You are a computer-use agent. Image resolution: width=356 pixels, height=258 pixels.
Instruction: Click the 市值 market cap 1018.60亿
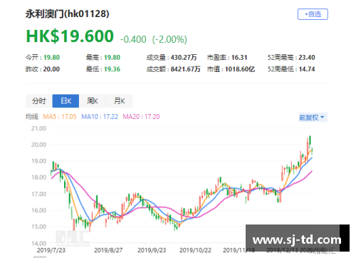[240, 69]
